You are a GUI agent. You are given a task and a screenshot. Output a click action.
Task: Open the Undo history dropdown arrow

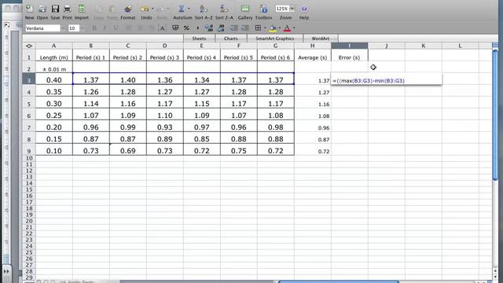[x=152, y=9]
